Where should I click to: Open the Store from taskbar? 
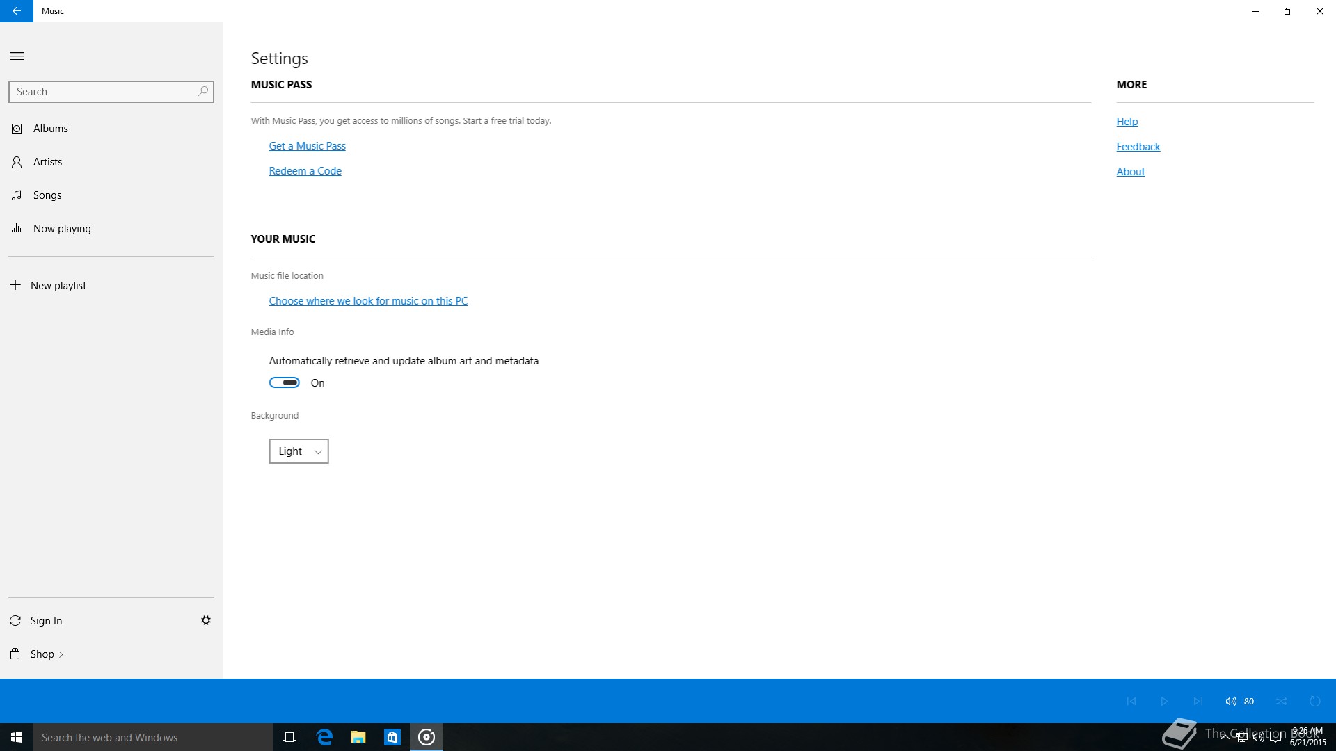coord(392,737)
